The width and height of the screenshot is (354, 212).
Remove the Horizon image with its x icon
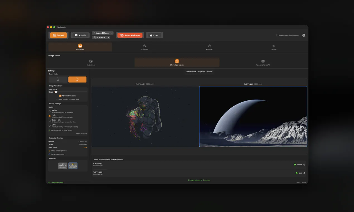pos(304,165)
